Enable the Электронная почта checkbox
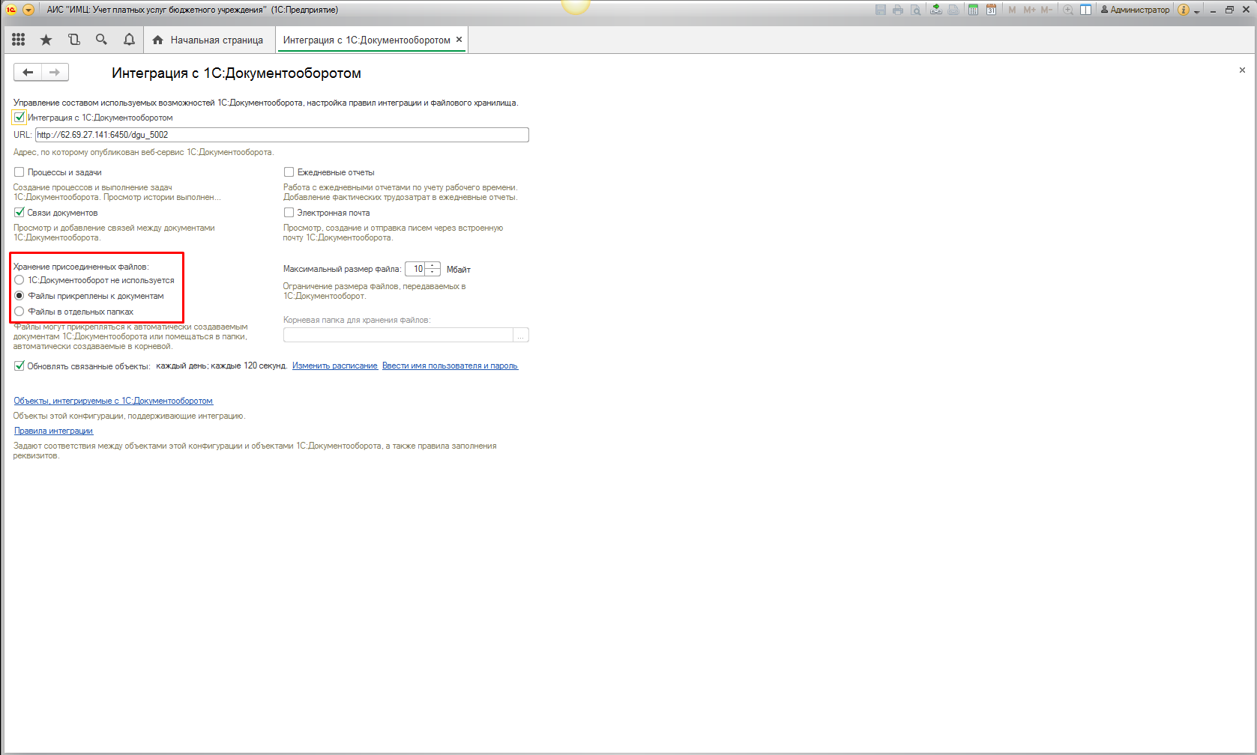Image resolution: width=1257 pixels, height=755 pixels. click(289, 213)
